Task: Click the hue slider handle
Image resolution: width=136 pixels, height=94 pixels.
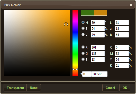Action: [x=75, y=69]
